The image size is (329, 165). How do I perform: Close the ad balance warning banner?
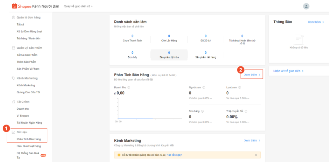[x=255, y=155]
